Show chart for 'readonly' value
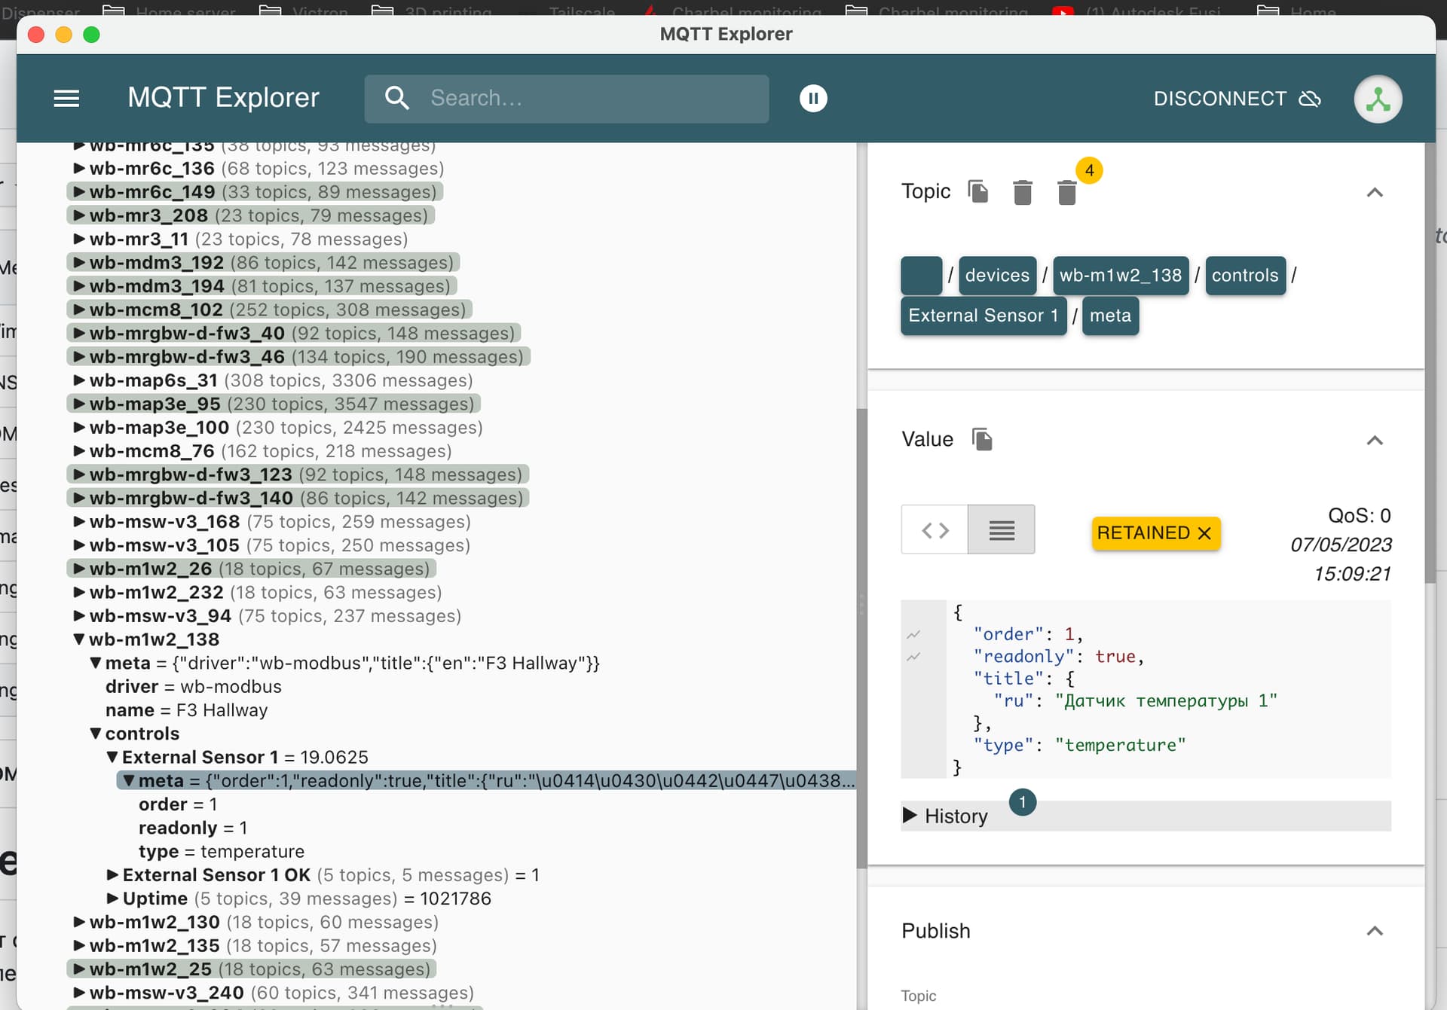The width and height of the screenshot is (1447, 1010). (x=913, y=657)
